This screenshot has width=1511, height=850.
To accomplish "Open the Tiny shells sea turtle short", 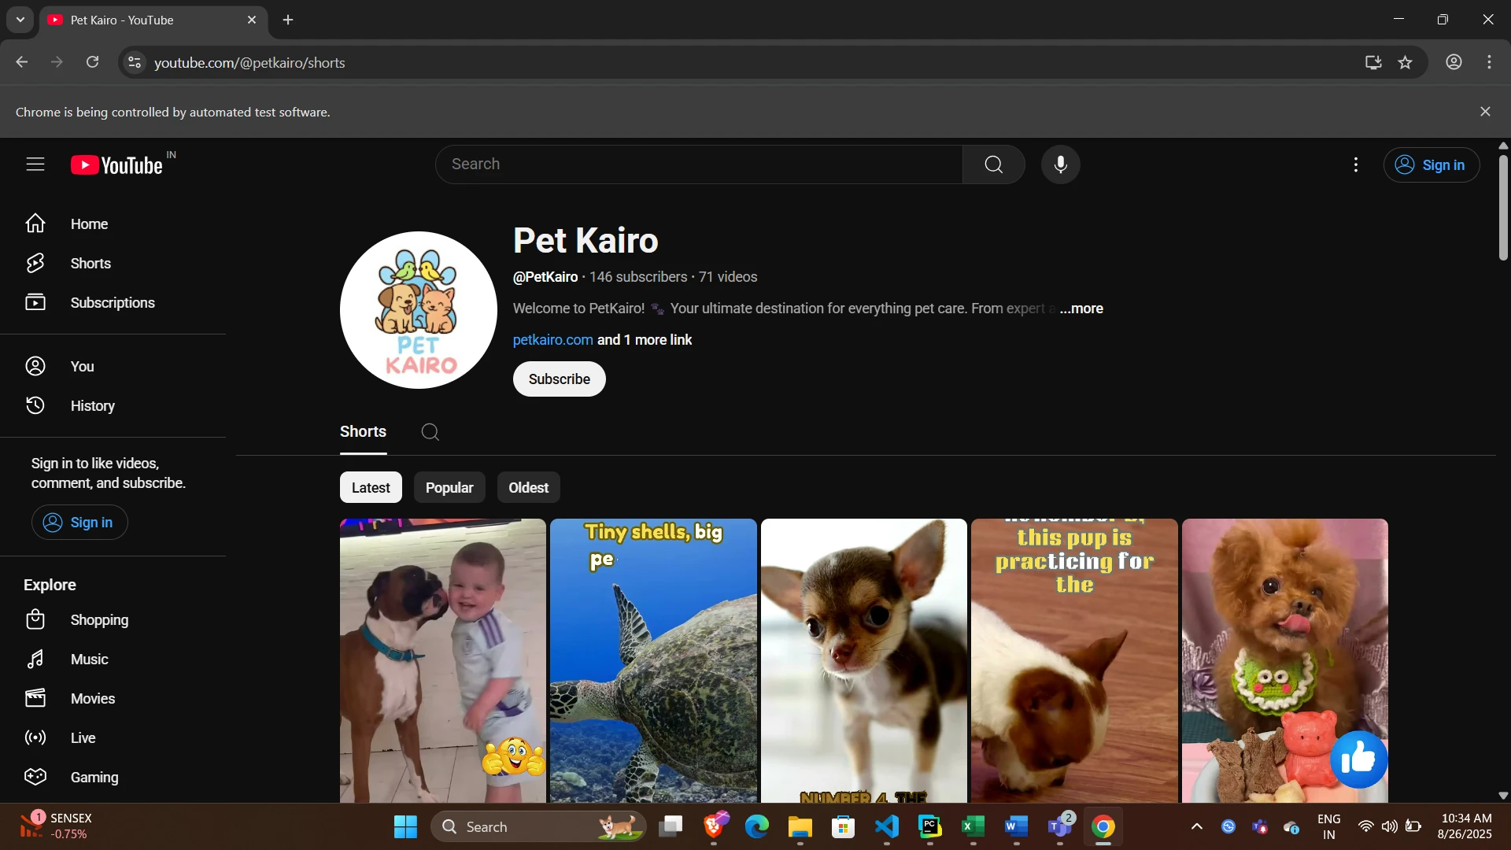I will [653, 661].
